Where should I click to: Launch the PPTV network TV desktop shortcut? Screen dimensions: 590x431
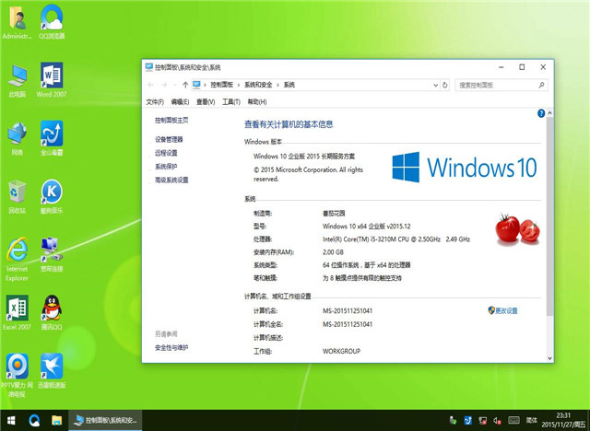point(17,375)
